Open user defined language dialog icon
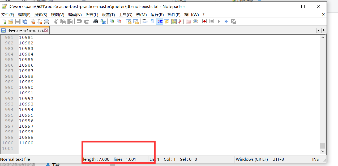 tap(167, 21)
